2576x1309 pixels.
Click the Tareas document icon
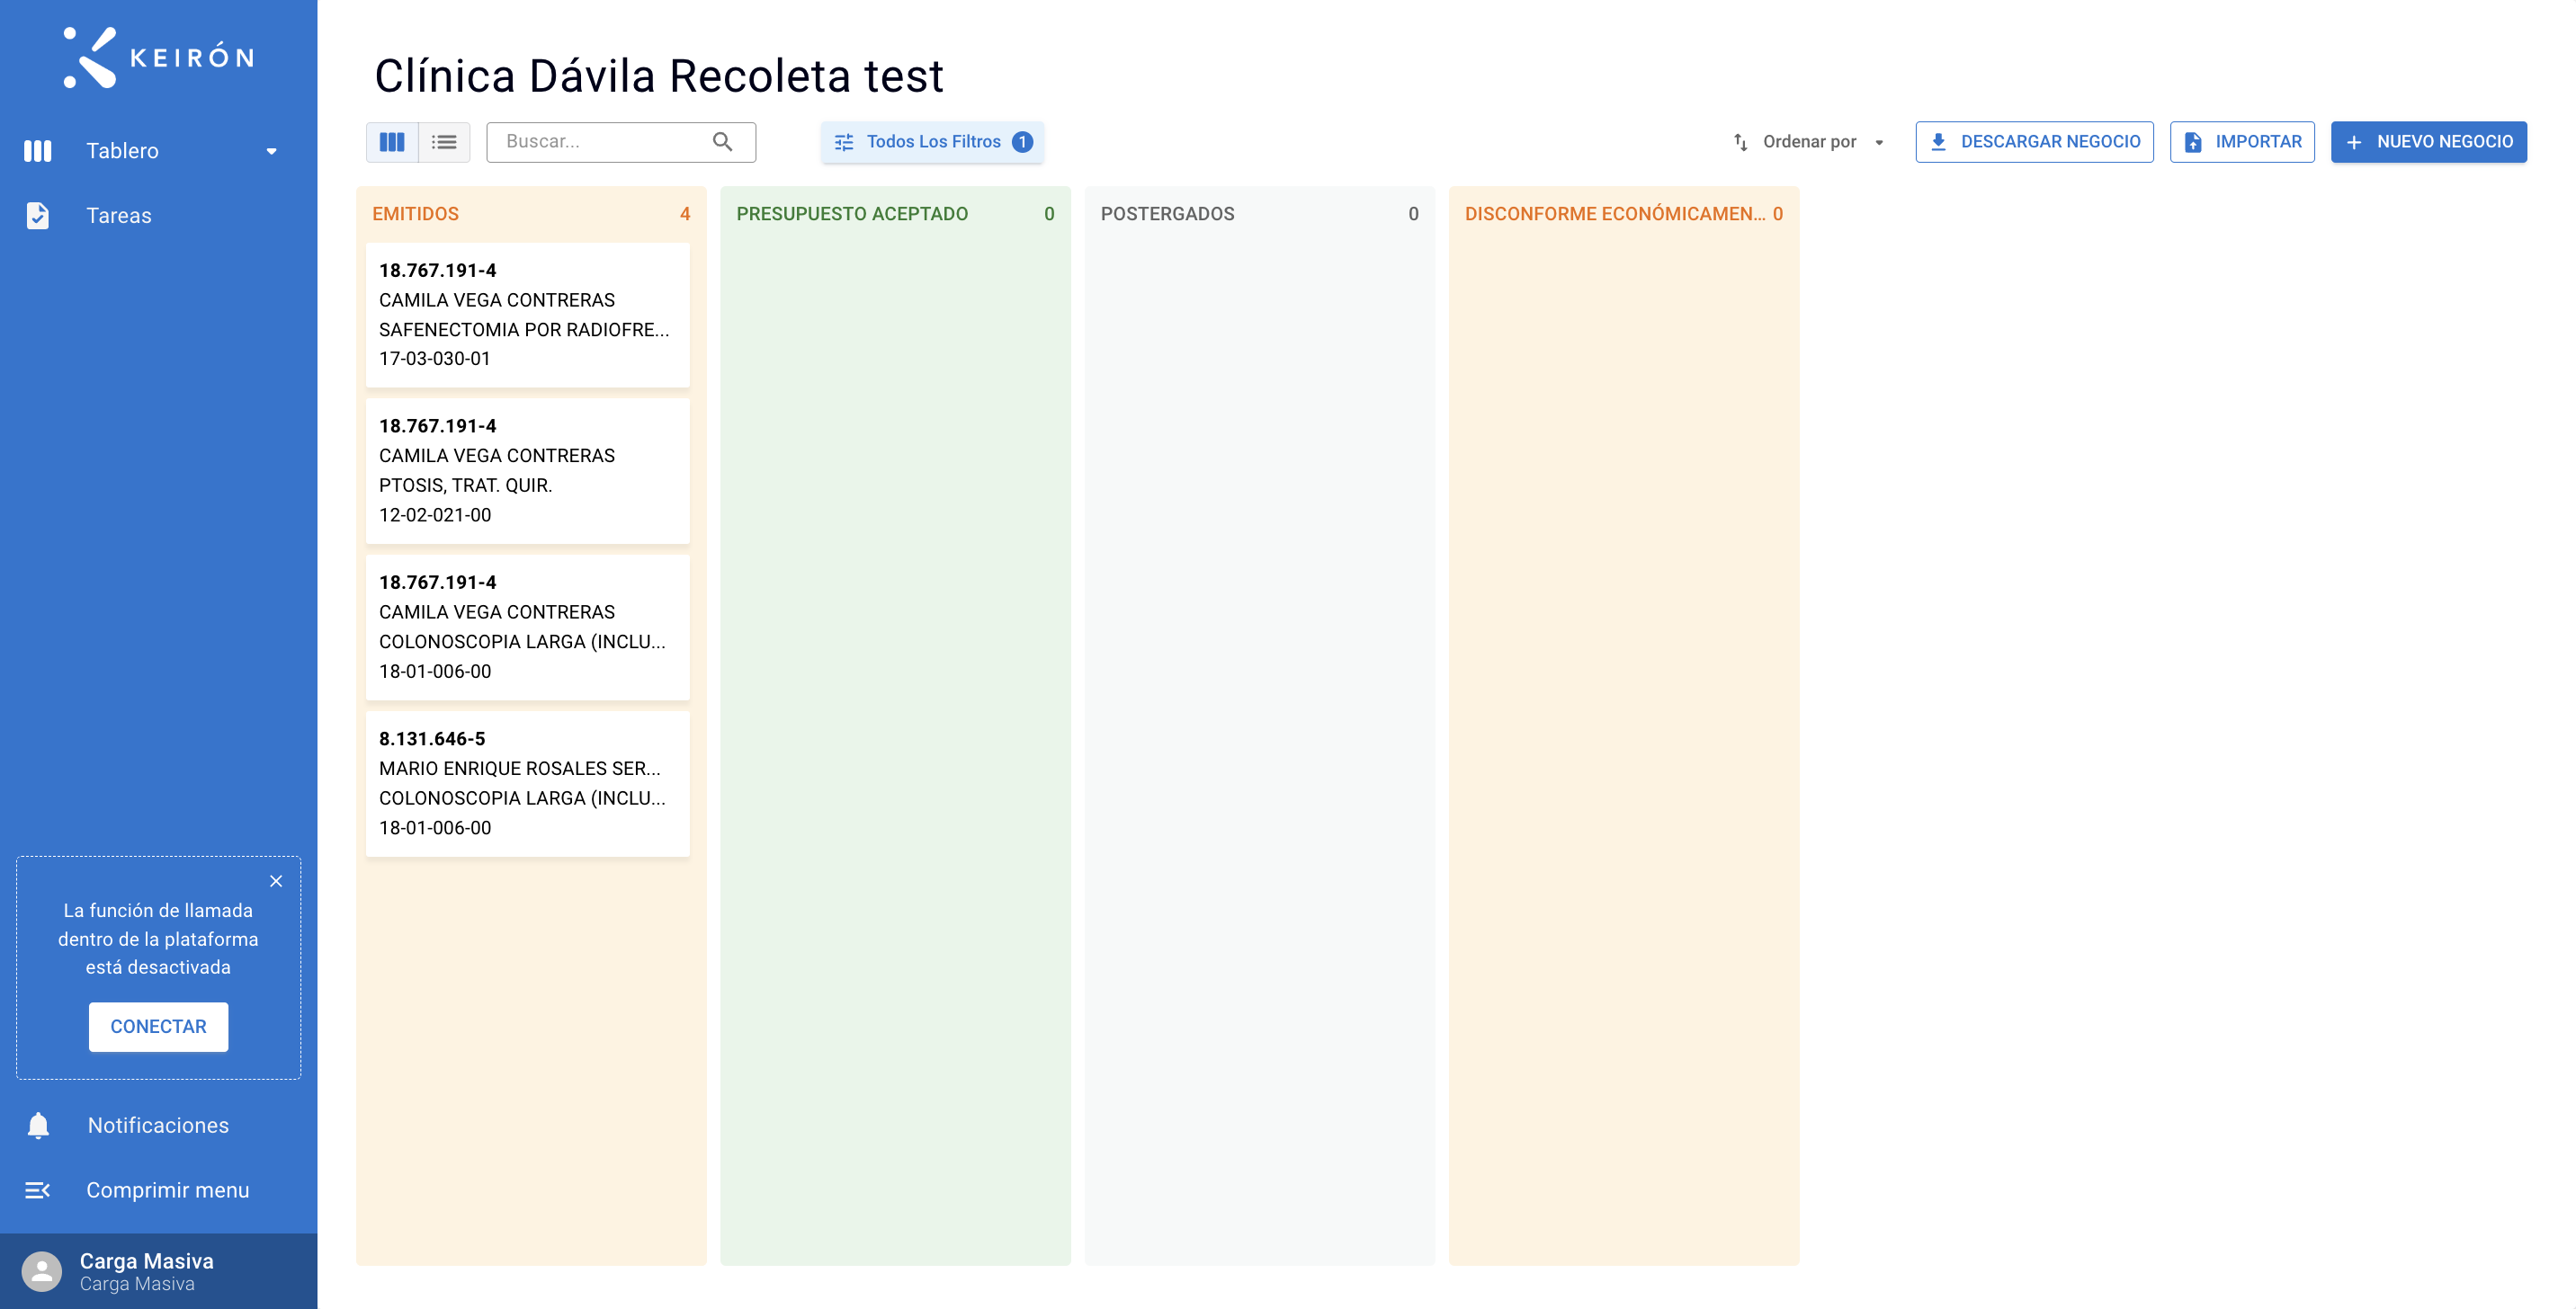tap(38, 216)
